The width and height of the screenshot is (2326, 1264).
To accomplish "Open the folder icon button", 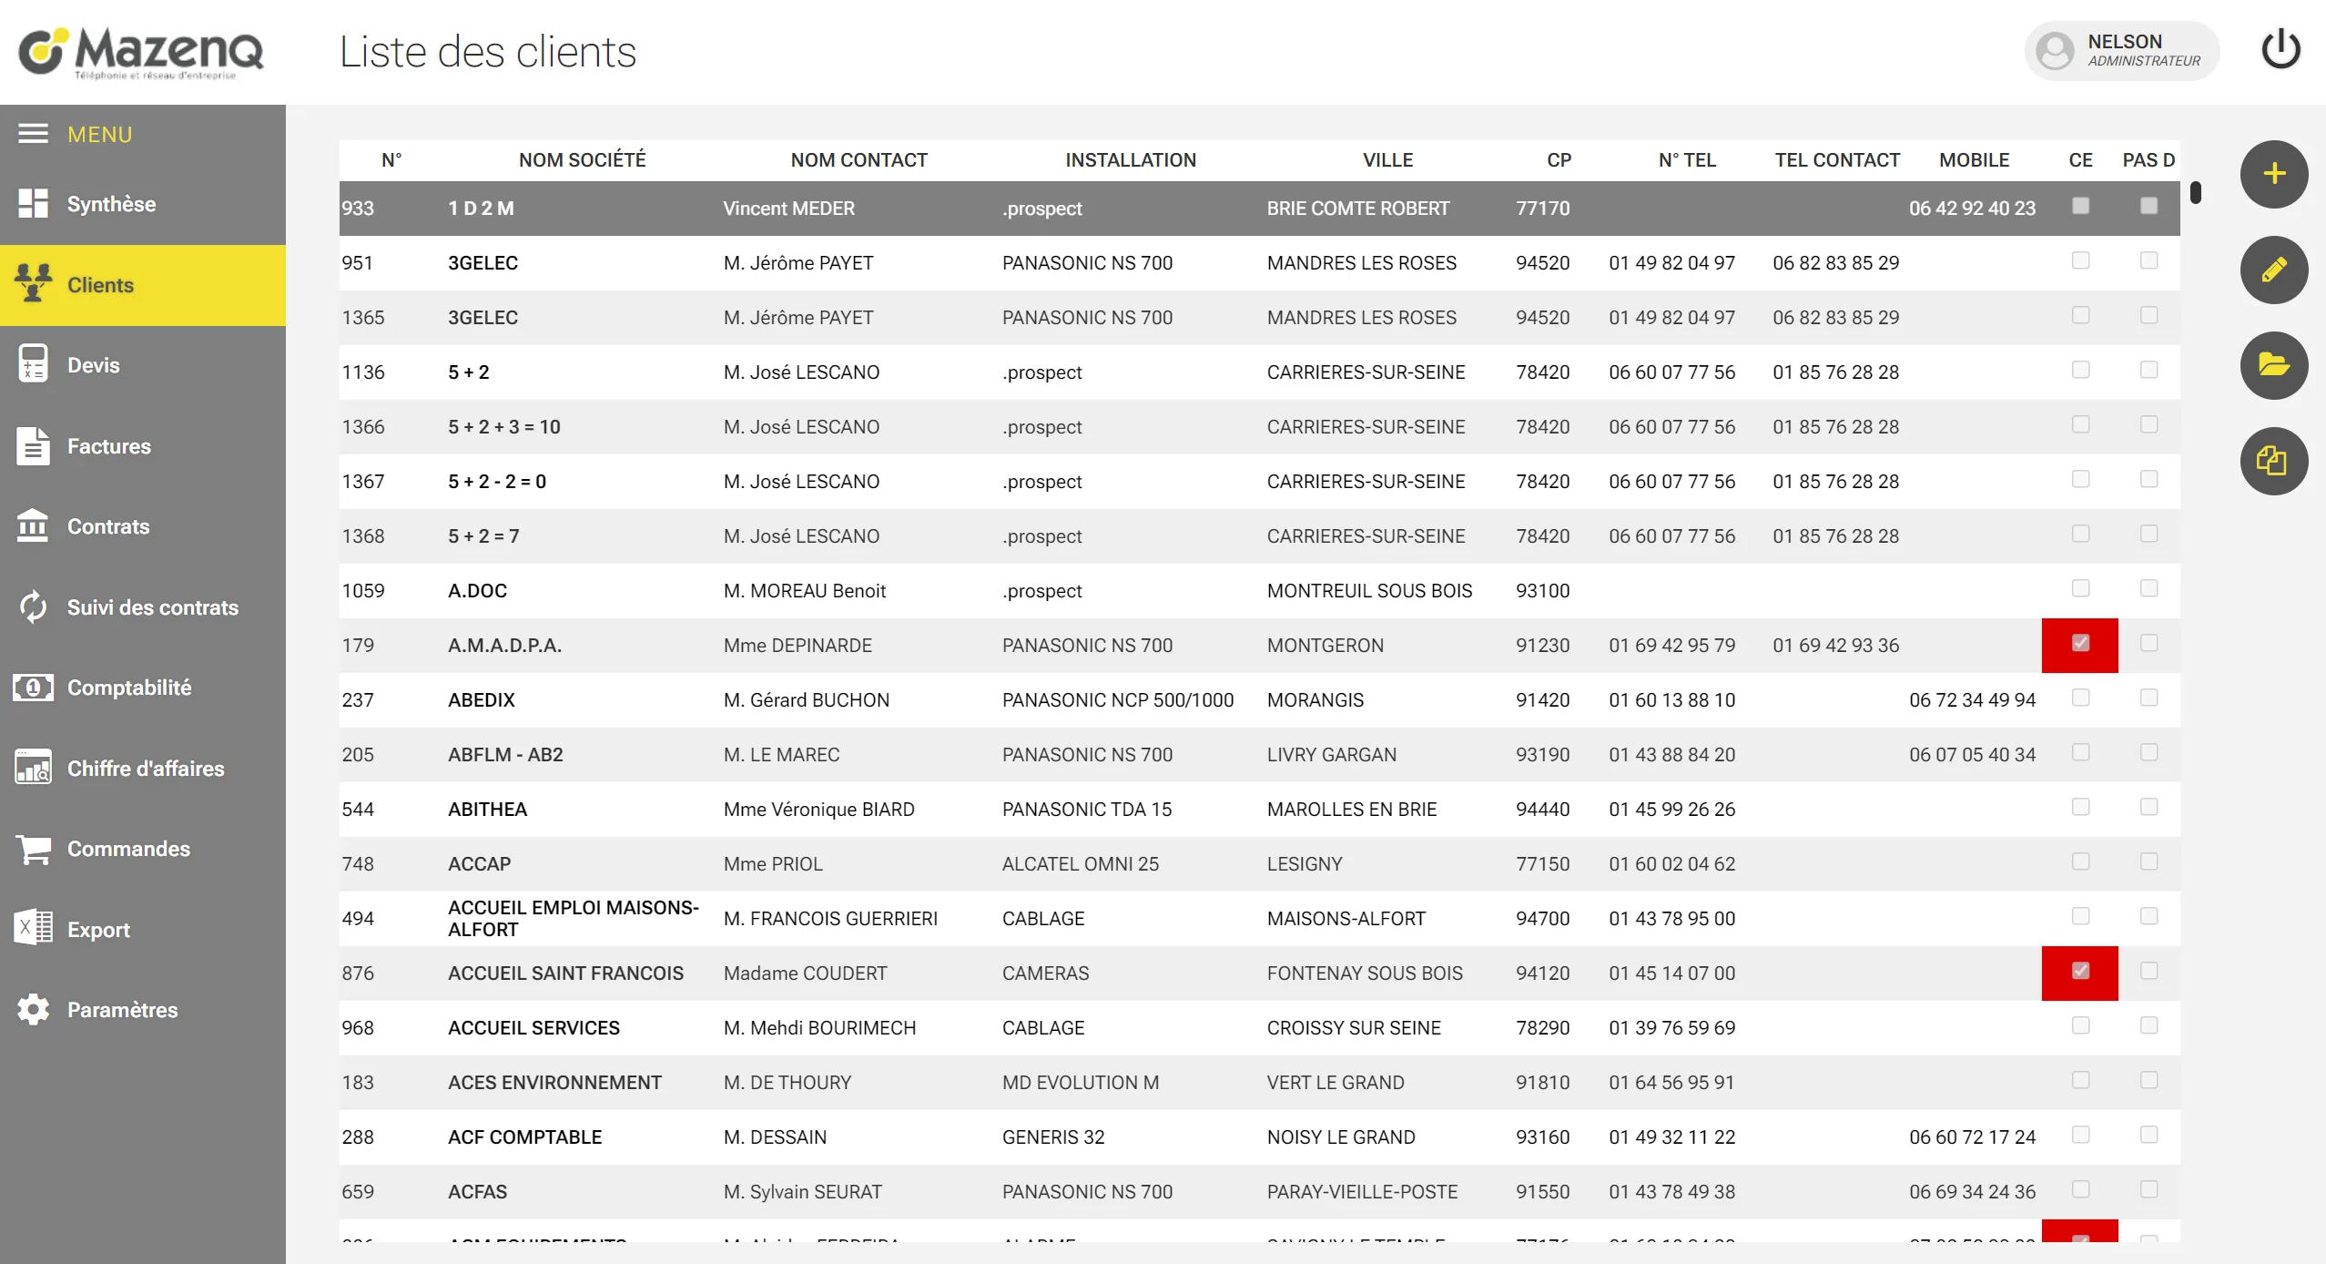I will pyautogui.click(x=2273, y=365).
